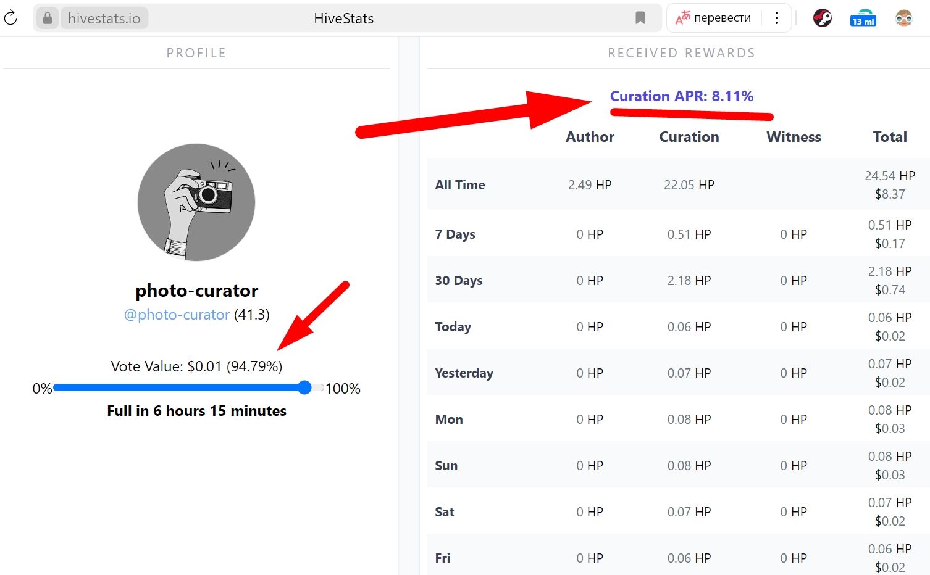Click the Mon row label

tap(449, 420)
